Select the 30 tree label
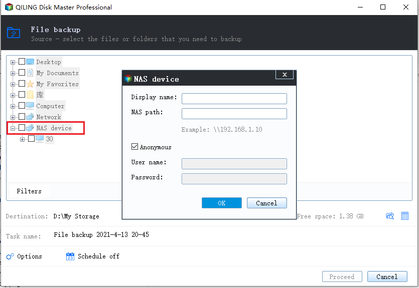Screen dimensions: 419x288 click(50, 139)
